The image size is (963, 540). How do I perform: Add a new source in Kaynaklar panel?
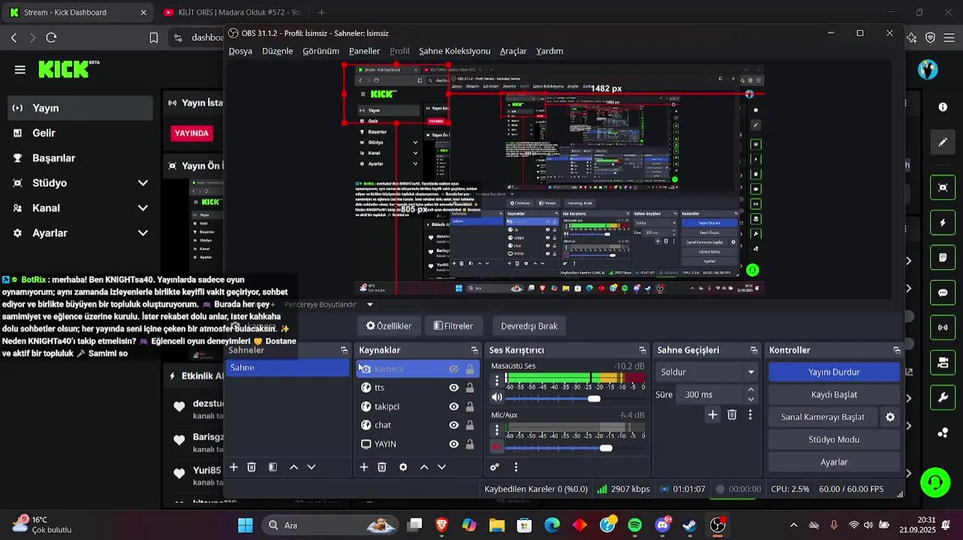click(x=364, y=467)
